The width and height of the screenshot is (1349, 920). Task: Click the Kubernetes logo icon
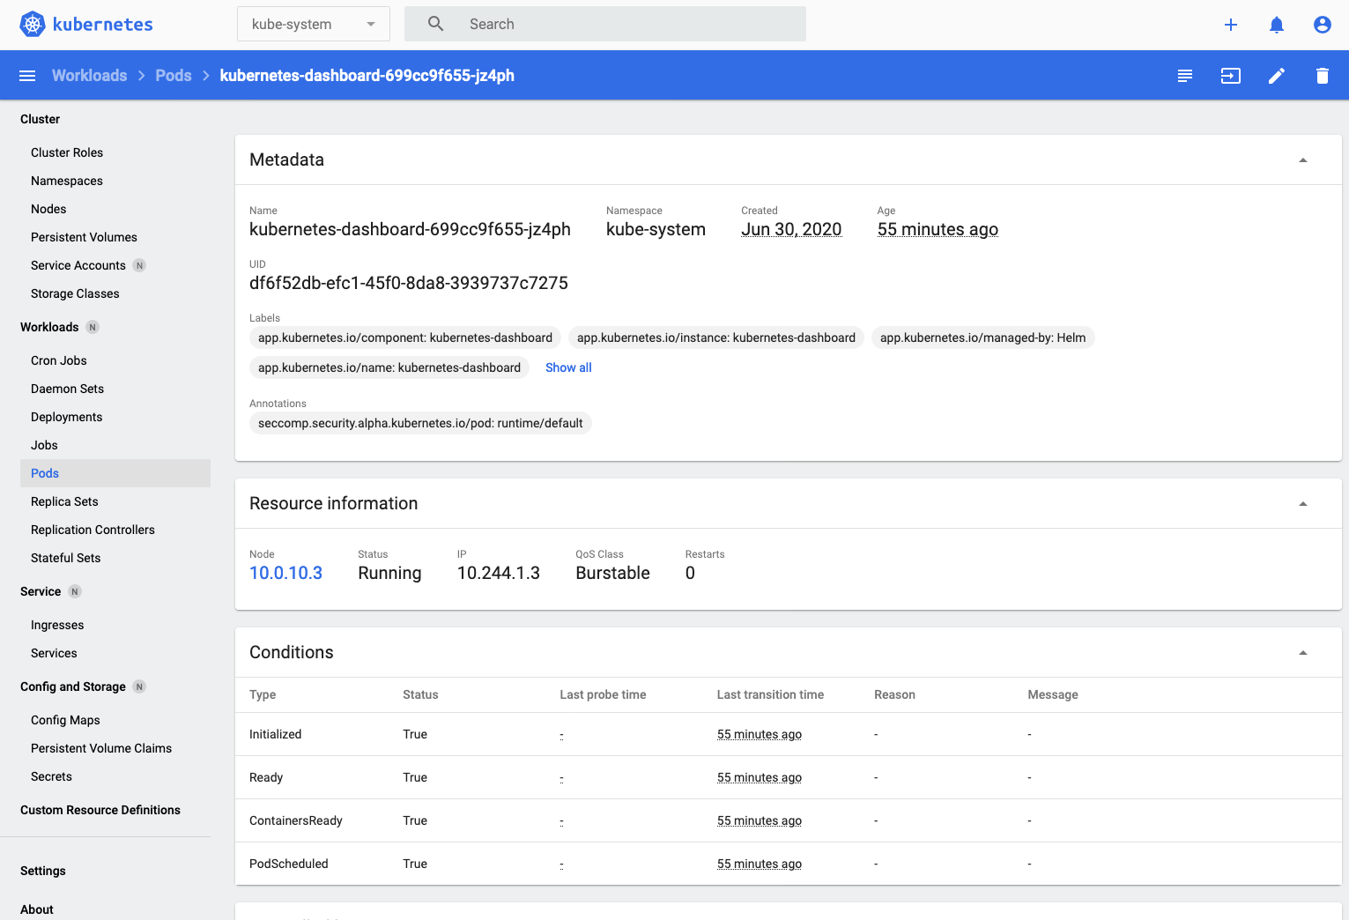tap(33, 24)
